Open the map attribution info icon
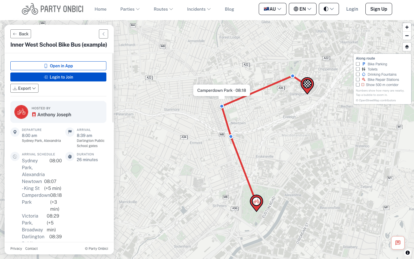The image size is (414, 259). click(x=408, y=253)
